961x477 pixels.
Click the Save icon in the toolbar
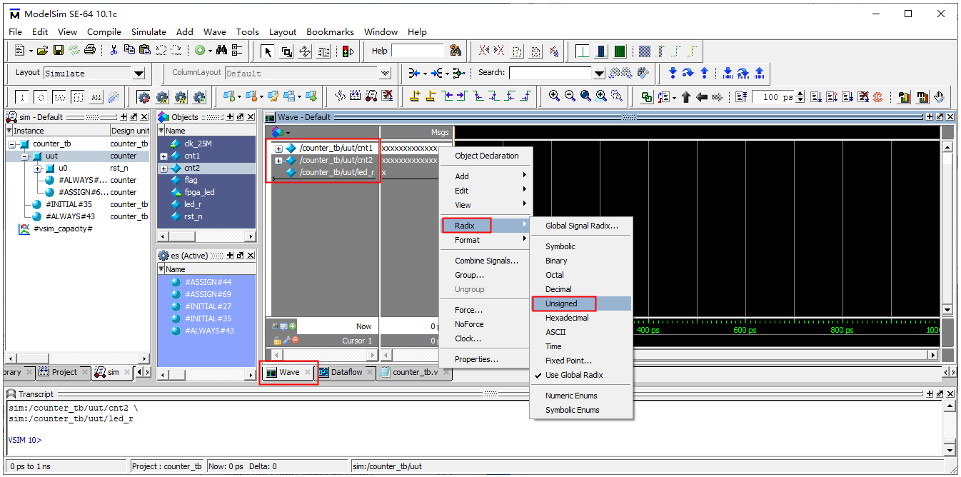[59, 51]
